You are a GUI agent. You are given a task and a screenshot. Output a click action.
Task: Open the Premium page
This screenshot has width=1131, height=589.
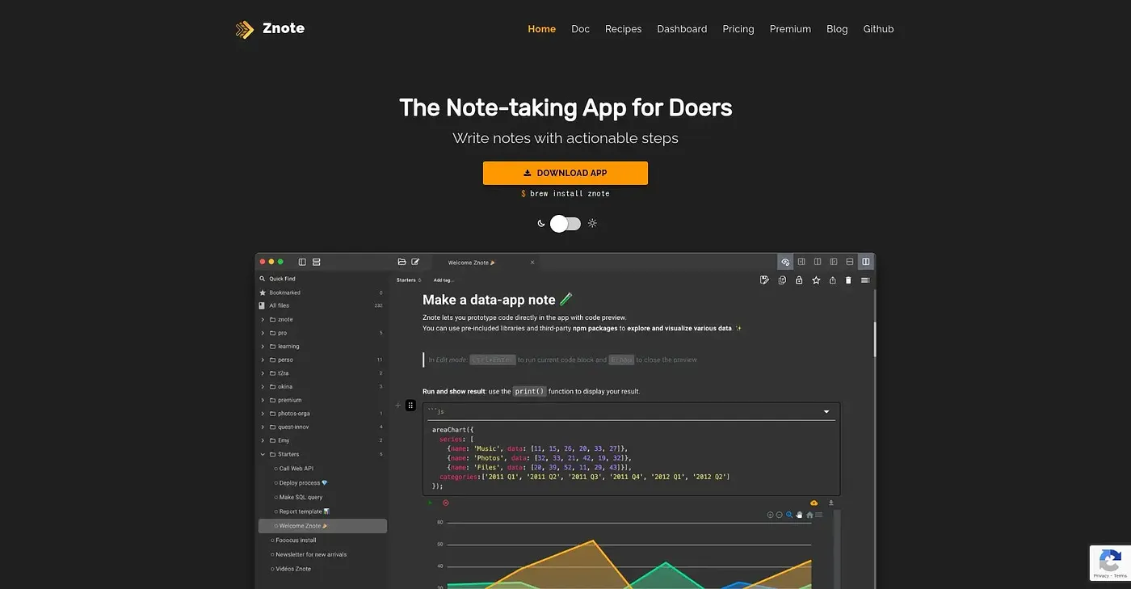point(790,29)
